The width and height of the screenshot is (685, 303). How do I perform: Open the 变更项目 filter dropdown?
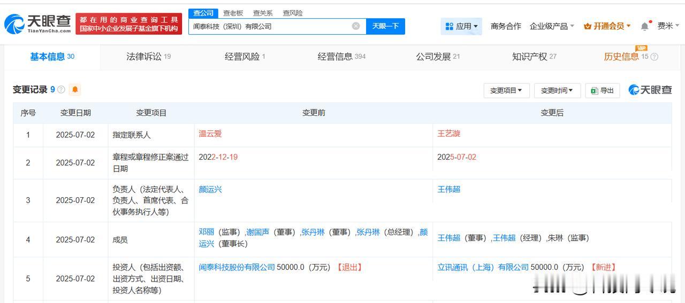(506, 91)
